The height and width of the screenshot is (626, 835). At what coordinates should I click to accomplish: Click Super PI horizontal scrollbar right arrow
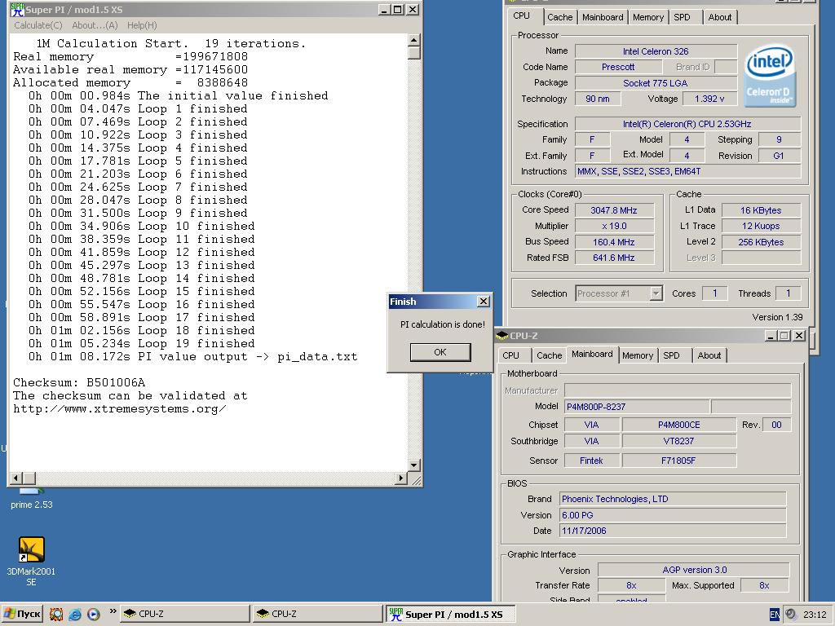coord(401,478)
